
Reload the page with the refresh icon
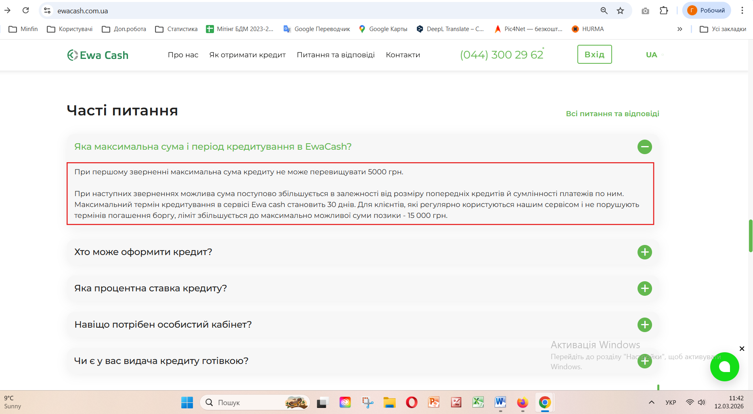(x=25, y=10)
